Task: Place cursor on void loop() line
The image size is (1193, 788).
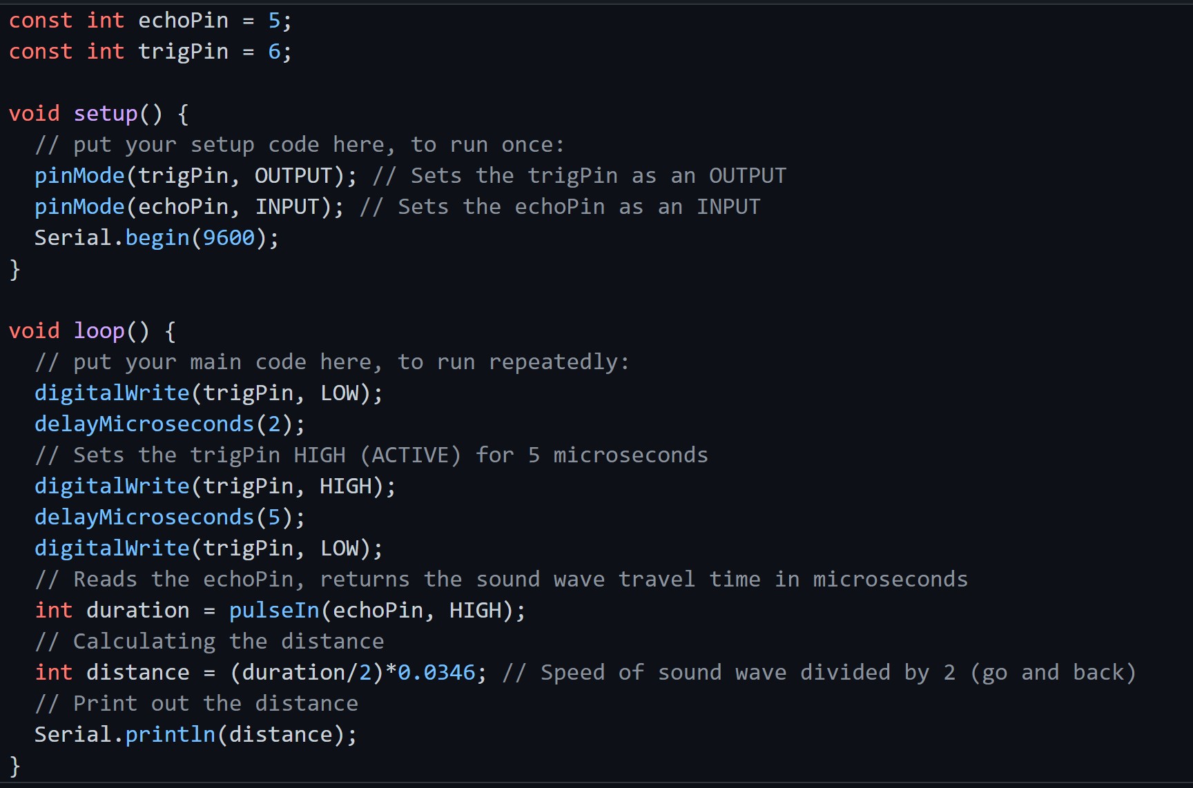Action: click(93, 331)
